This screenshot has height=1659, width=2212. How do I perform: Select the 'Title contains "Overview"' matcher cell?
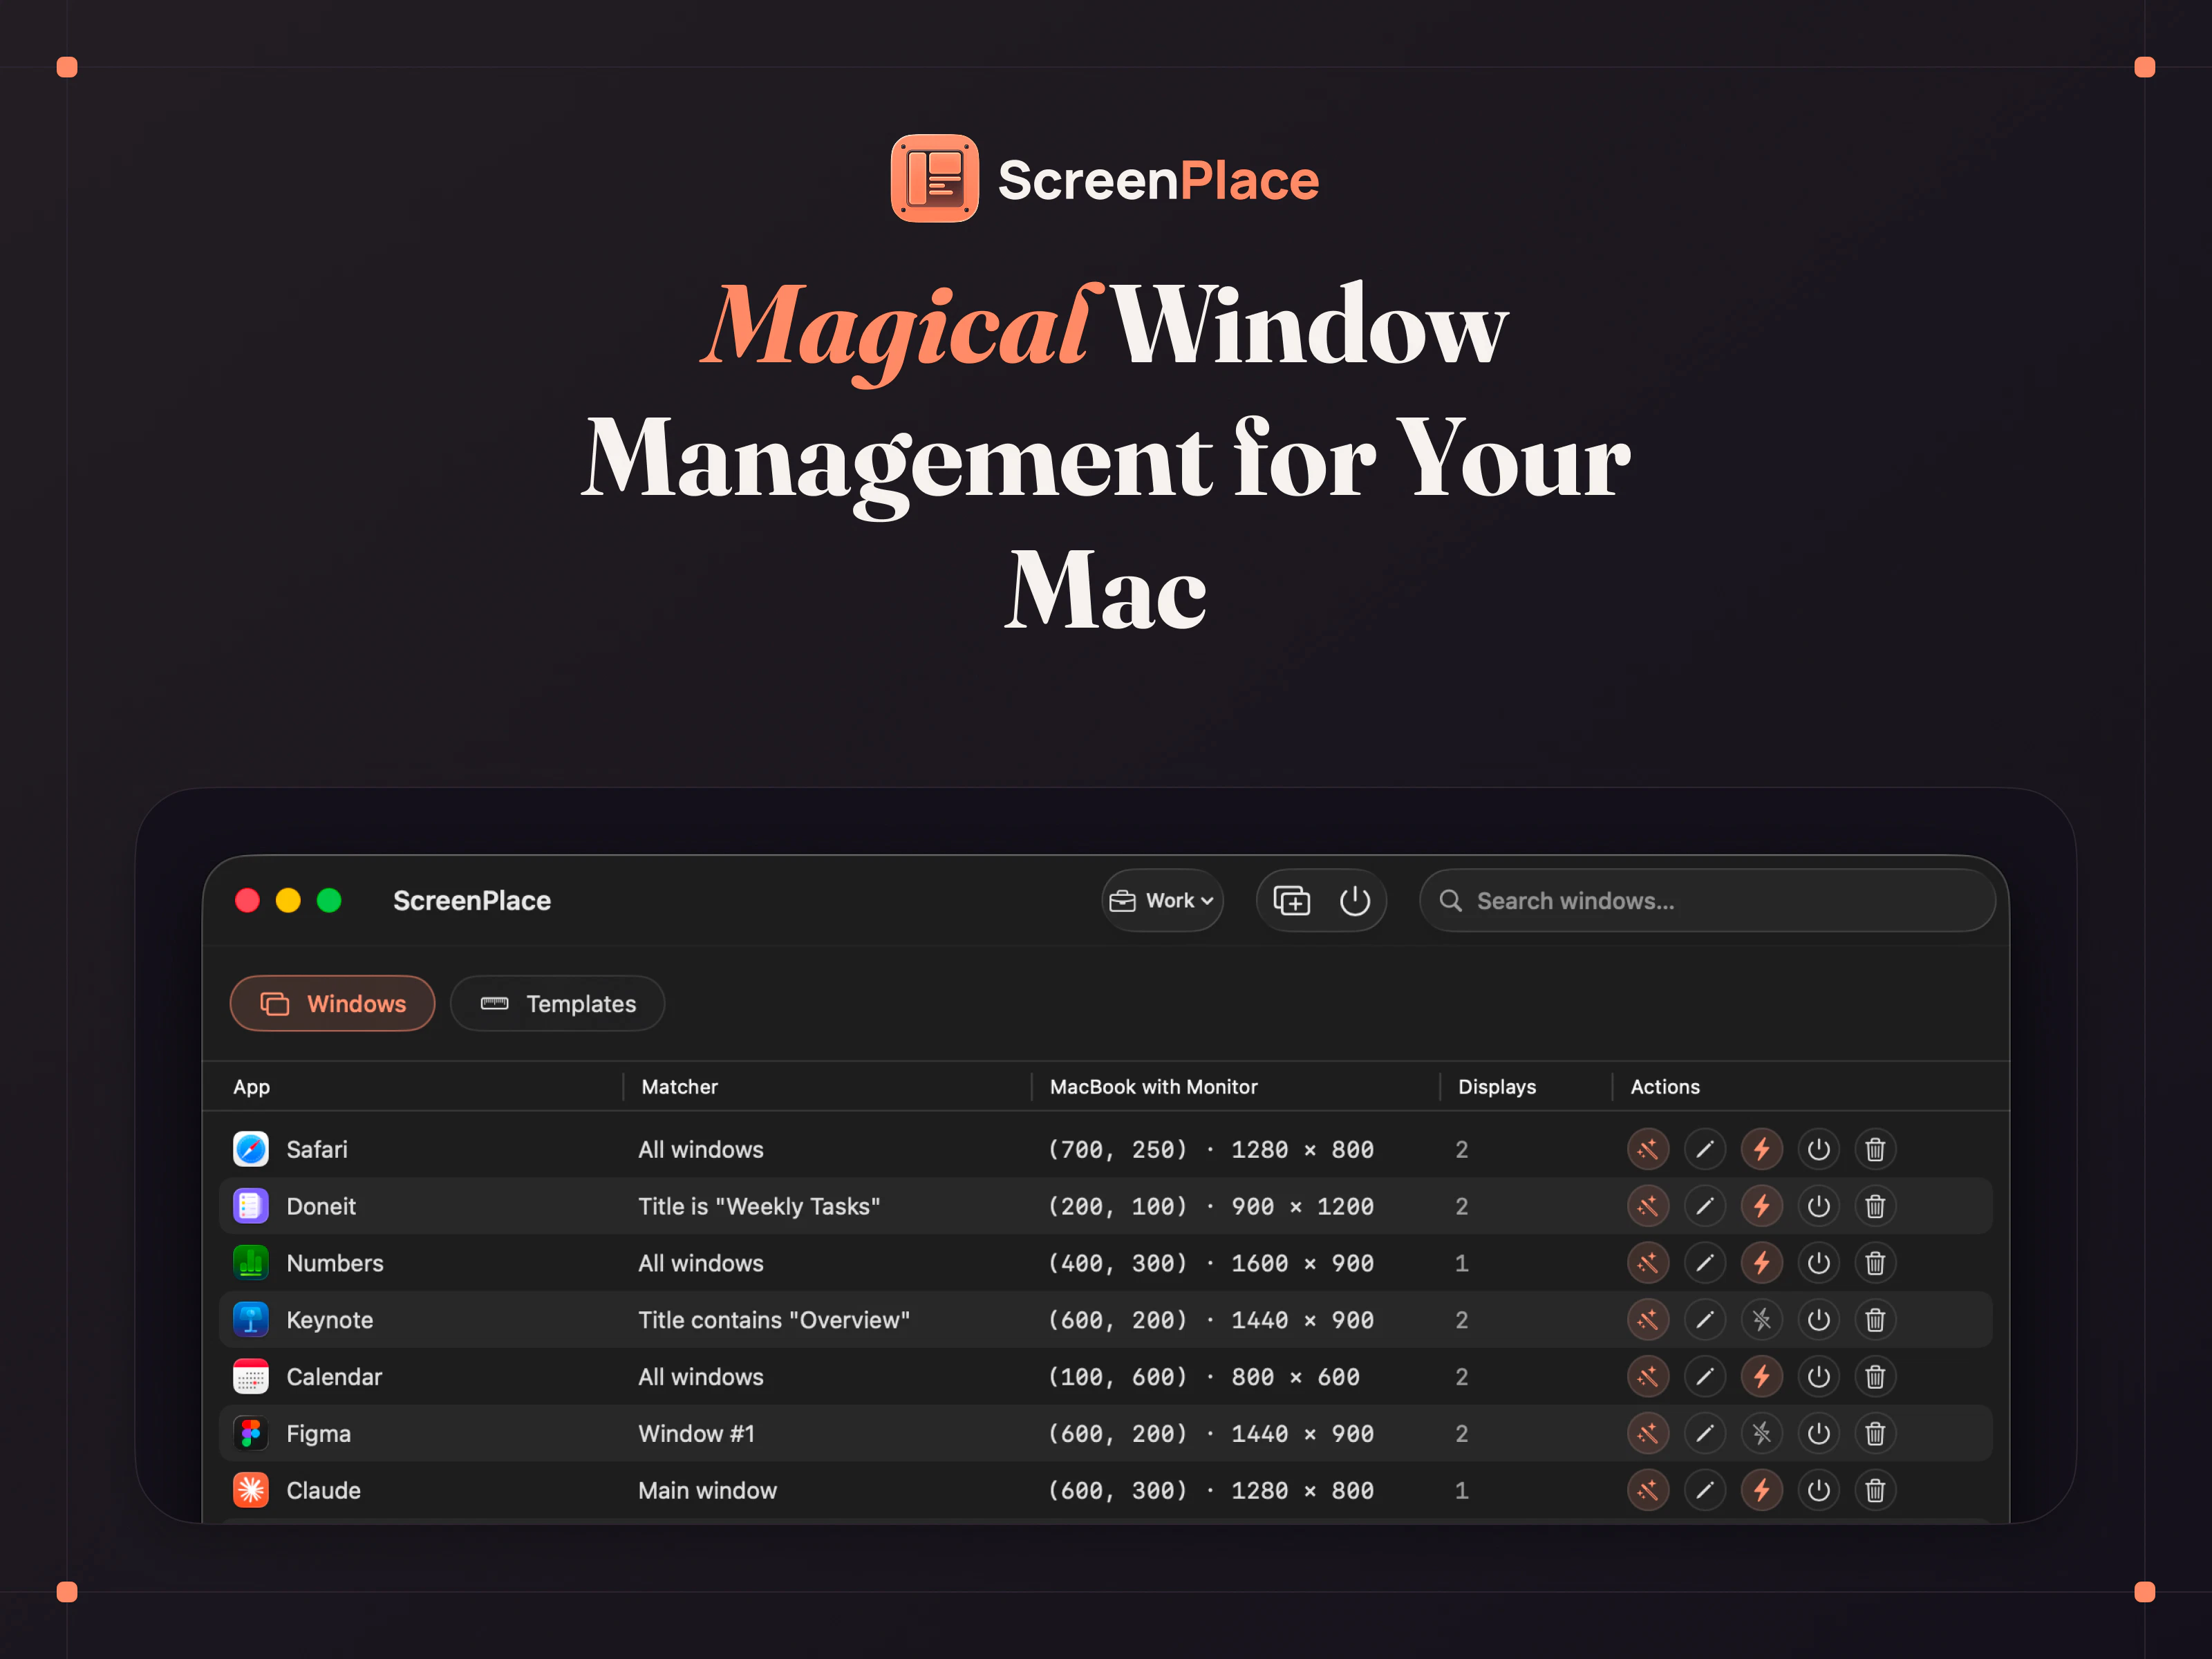[x=774, y=1320]
